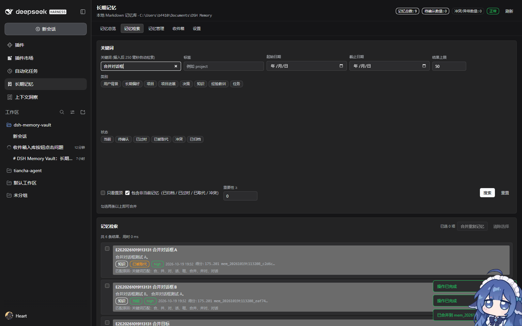Expand the 默认工作区 folder
The image size is (522, 326).
point(46,183)
